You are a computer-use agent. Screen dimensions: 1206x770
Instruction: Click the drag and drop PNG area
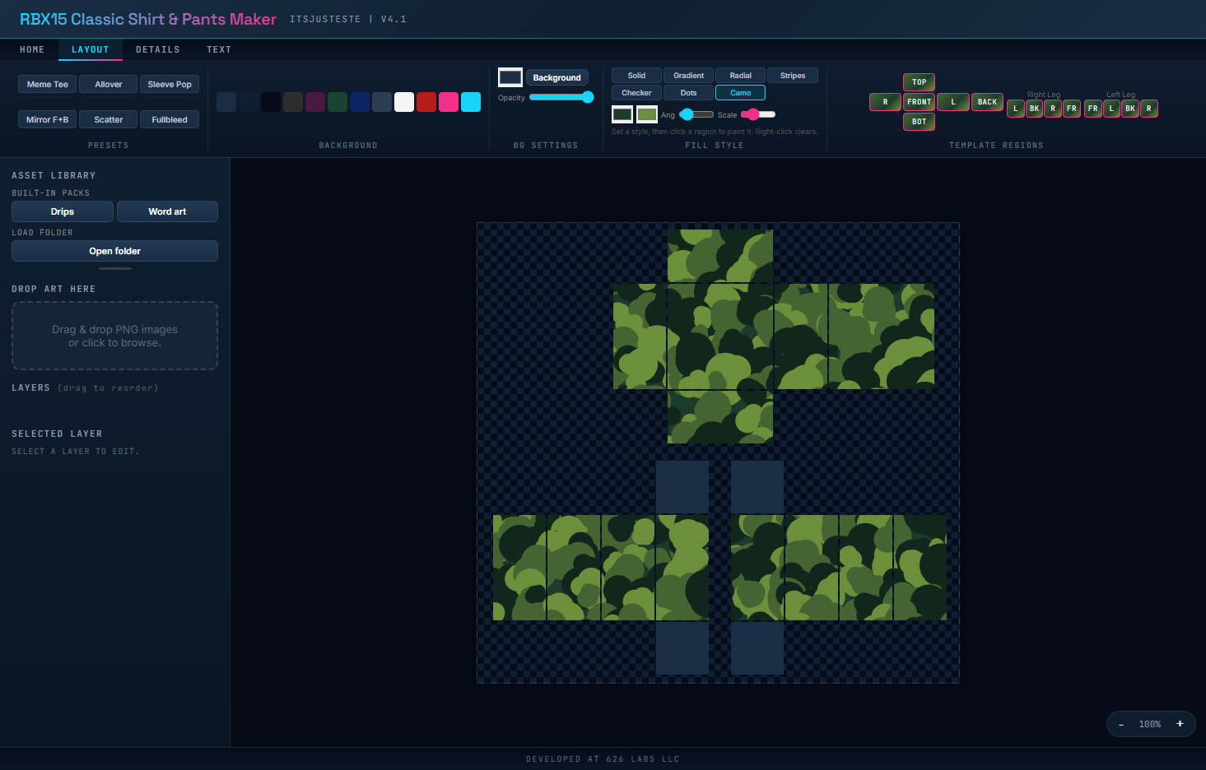[x=114, y=336]
